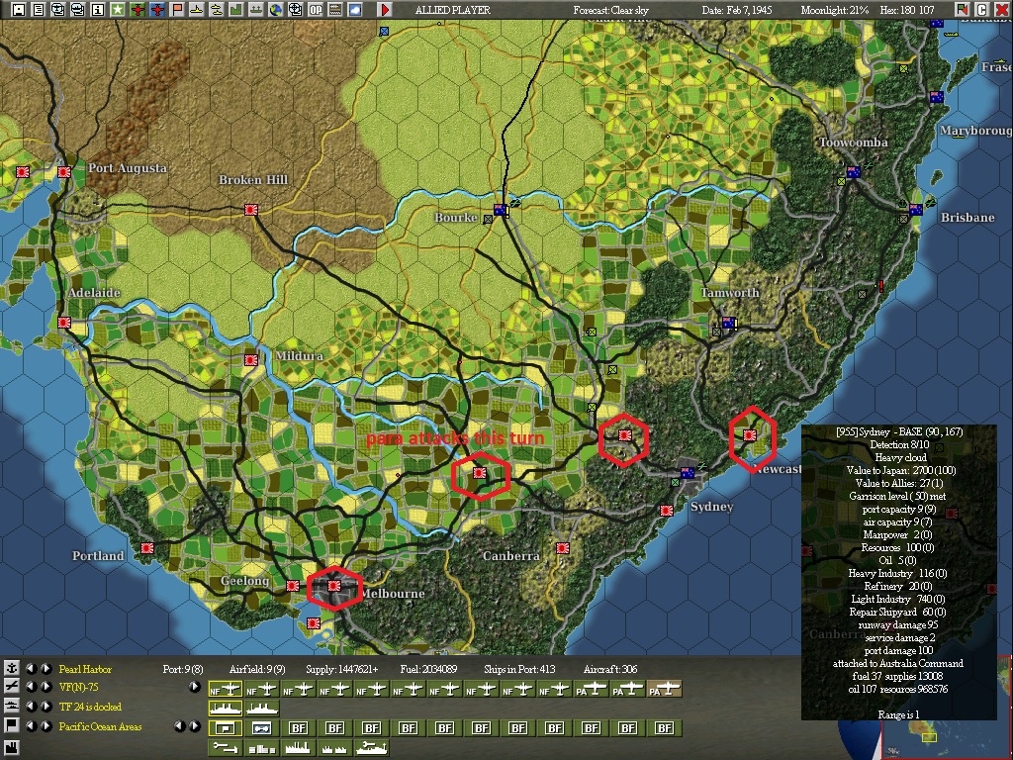Click the 'Supply: 1447621+' readout
Viewport: 1013px width, 760px height.
click(x=342, y=669)
